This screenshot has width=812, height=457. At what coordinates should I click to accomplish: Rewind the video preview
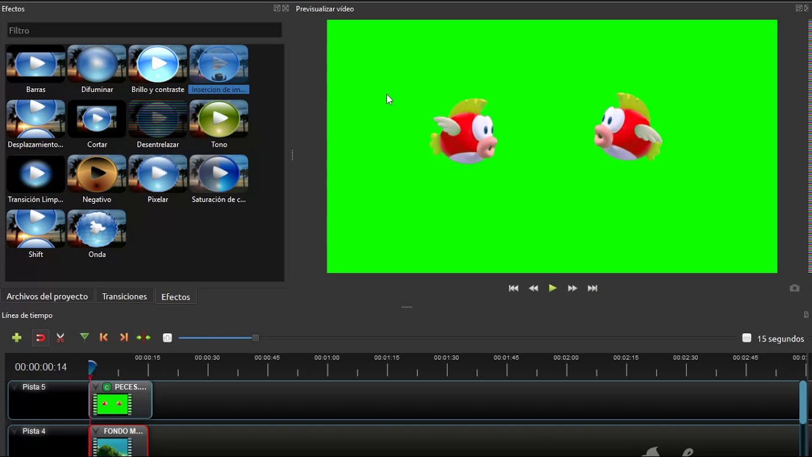click(x=534, y=288)
